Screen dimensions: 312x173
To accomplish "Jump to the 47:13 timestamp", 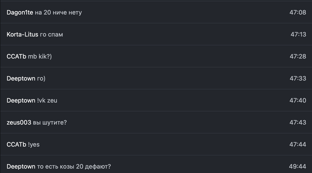I will coord(298,34).
